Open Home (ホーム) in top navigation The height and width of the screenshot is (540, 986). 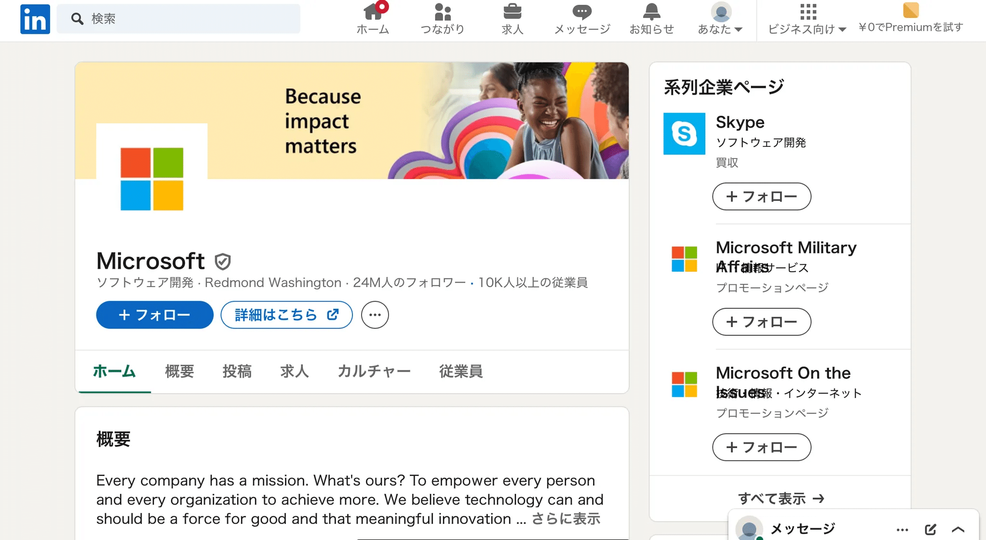click(373, 19)
